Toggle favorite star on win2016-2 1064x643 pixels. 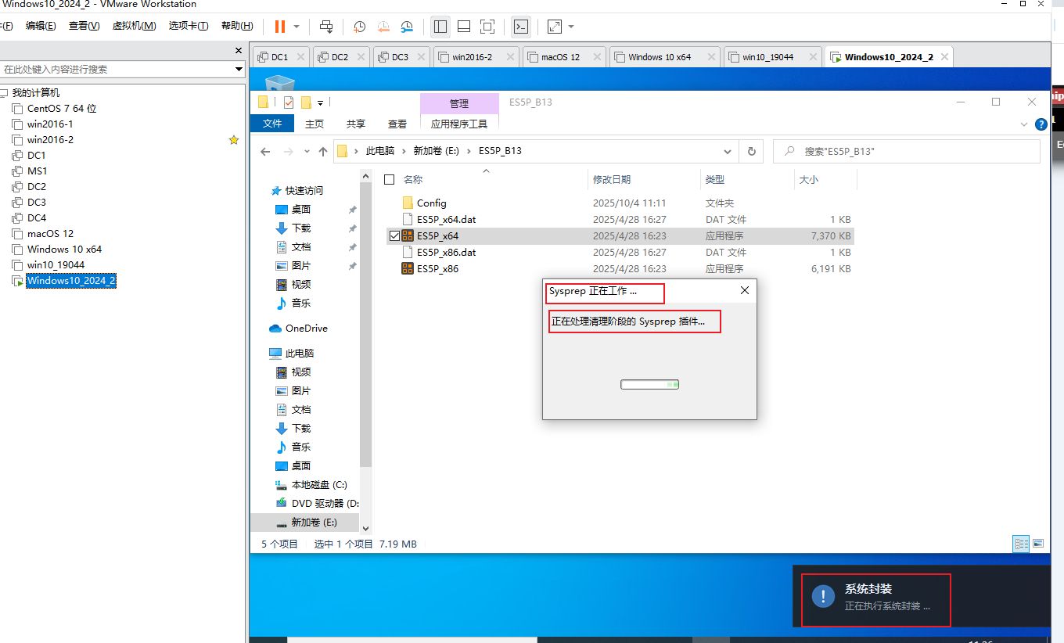tap(233, 140)
